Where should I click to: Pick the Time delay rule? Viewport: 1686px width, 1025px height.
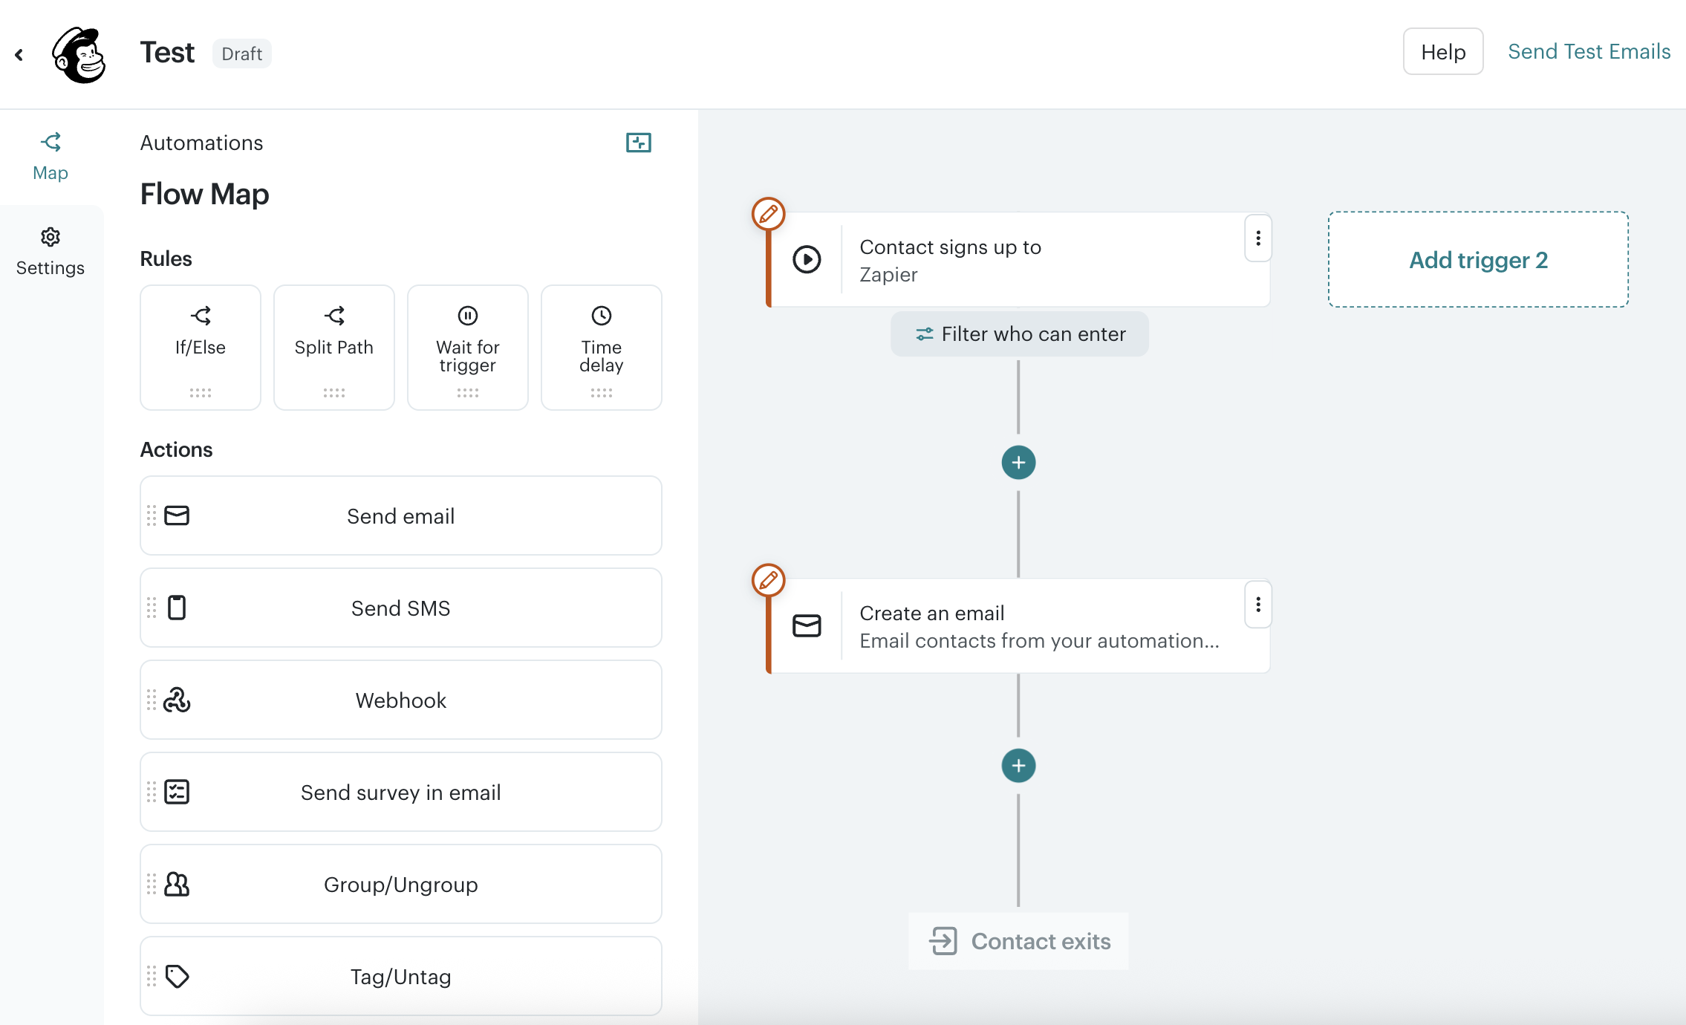coord(602,347)
